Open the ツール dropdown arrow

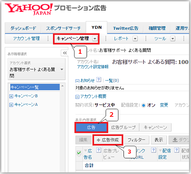pyautogui.click(x=173, y=39)
